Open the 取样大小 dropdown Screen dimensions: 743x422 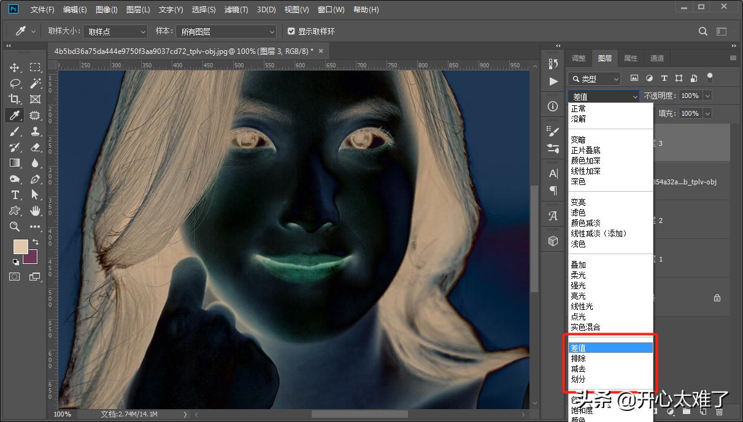(115, 31)
